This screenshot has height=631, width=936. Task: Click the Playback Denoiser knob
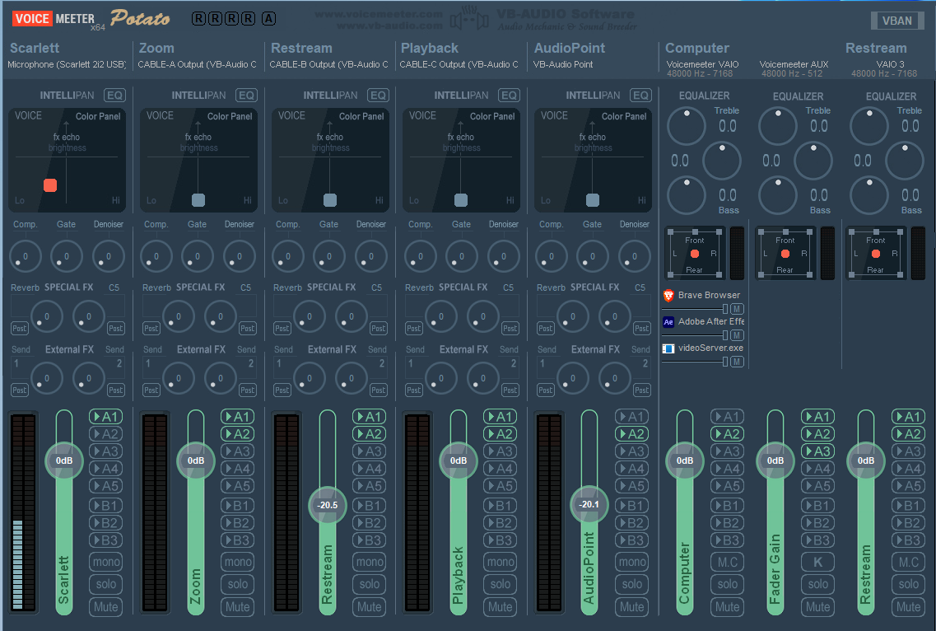[503, 256]
